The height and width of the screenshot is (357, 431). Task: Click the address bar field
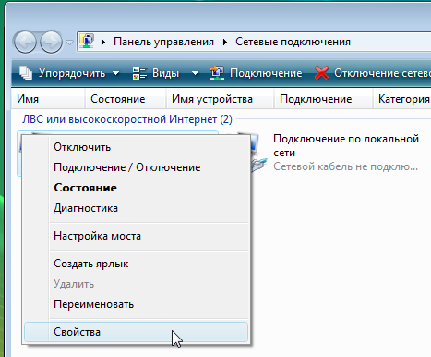[254, 42]
